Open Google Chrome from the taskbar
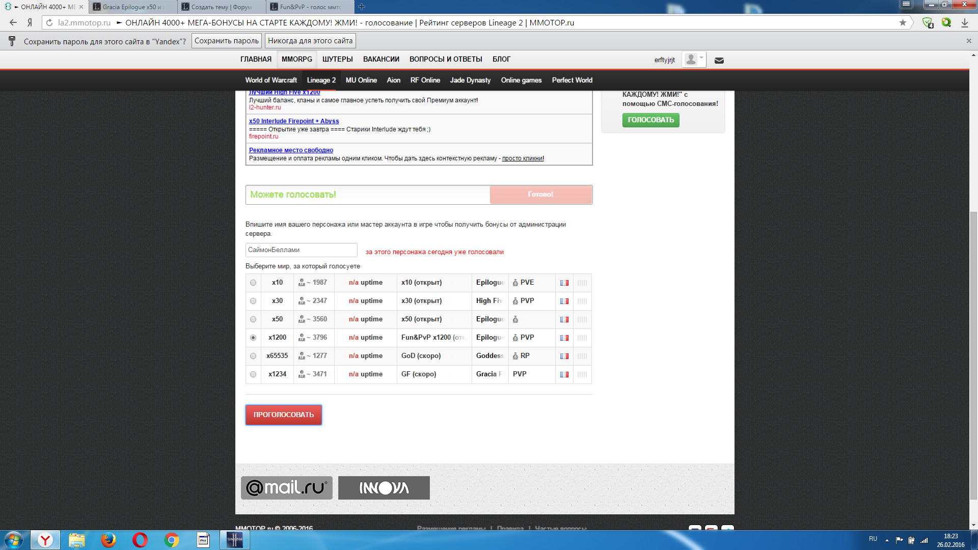978x550 pixels. pyautogui.click(x=172, y=540)
